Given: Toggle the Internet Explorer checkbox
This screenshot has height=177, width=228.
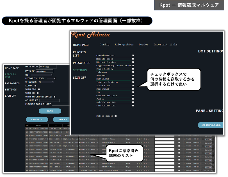Looking at the screenshot, I should point(133,82).
